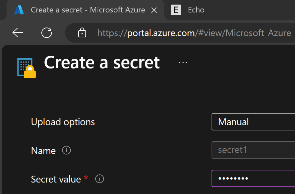Screen dimensions: 295x194
Task: Close the Create a secret tab
Action: point(154,10)
